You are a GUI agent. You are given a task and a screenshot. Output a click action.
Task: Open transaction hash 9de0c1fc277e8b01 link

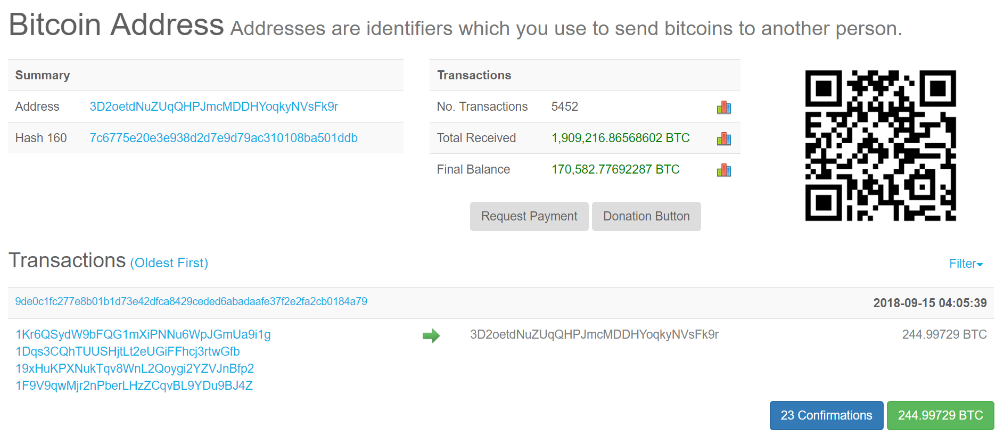tap(191, 301)
